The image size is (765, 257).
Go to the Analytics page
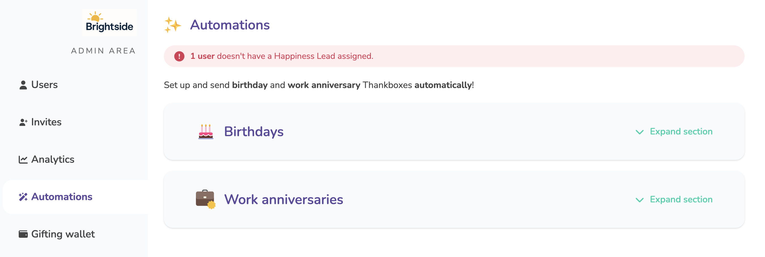click(x=47, y=159)
